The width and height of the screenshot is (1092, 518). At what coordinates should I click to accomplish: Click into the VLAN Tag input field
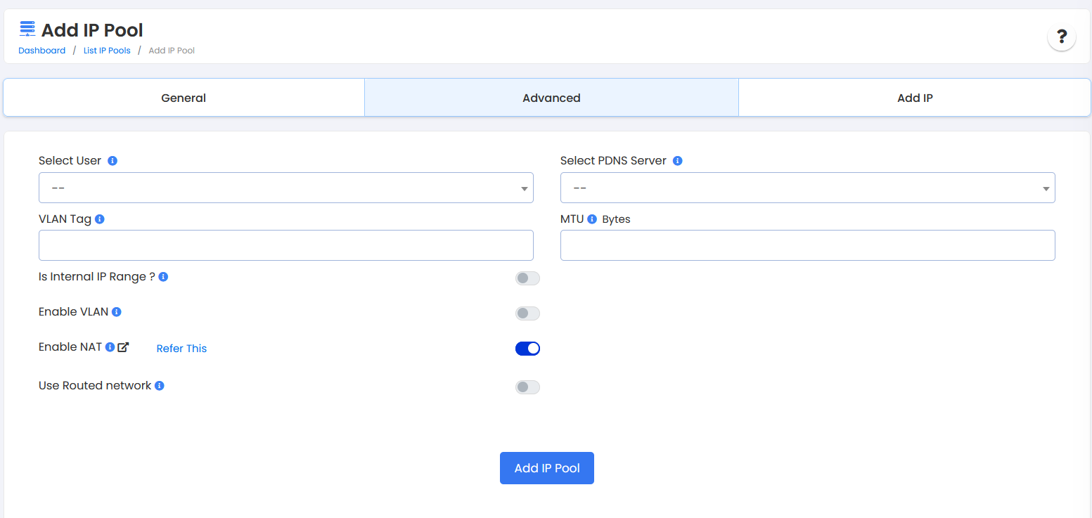285,245
